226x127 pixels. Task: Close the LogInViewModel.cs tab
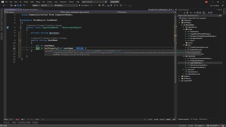[x=21, y=10]
